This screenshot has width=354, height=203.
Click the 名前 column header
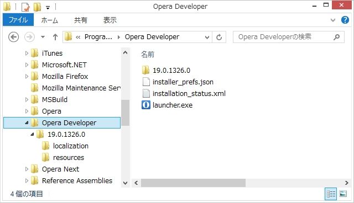148,54
